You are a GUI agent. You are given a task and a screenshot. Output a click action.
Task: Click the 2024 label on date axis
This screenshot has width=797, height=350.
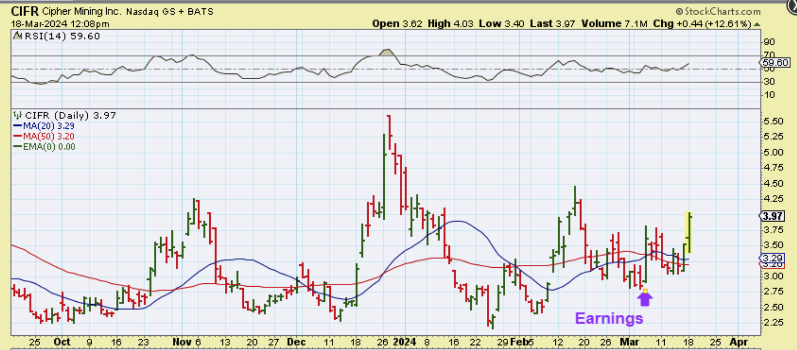pos(404,342)
